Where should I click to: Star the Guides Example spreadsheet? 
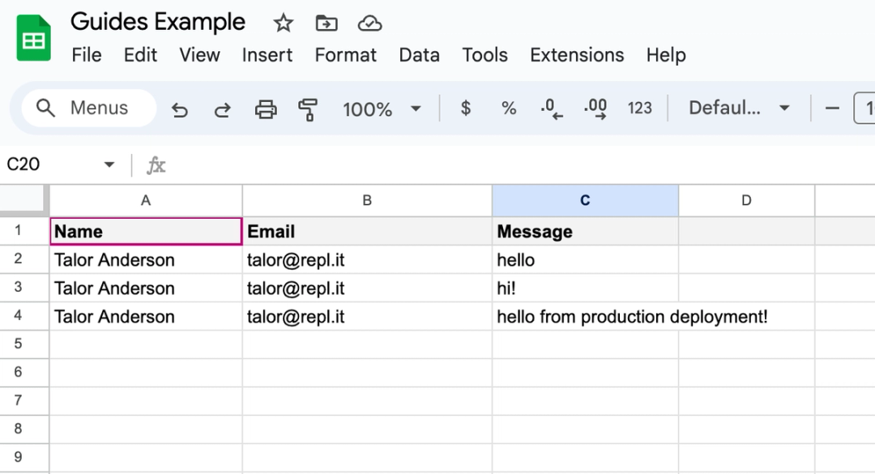pos(283,23)
